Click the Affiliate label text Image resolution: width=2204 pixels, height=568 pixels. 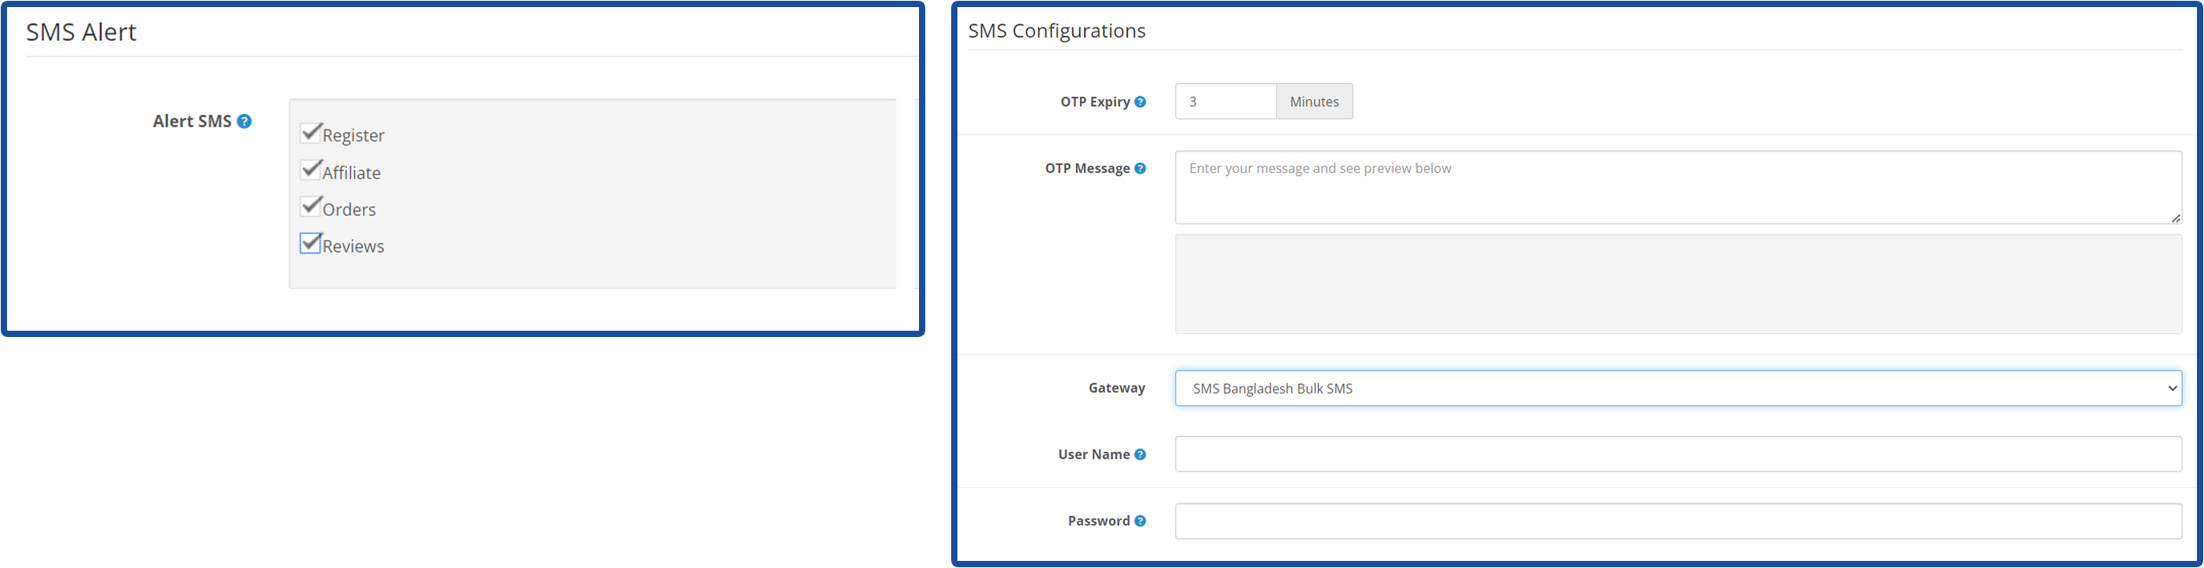(352, 173)
